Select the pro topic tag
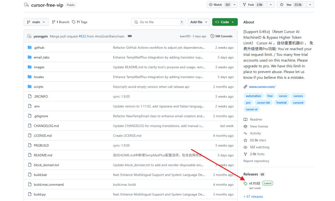Viewport: 335px width, 201px height. (248, 103)
